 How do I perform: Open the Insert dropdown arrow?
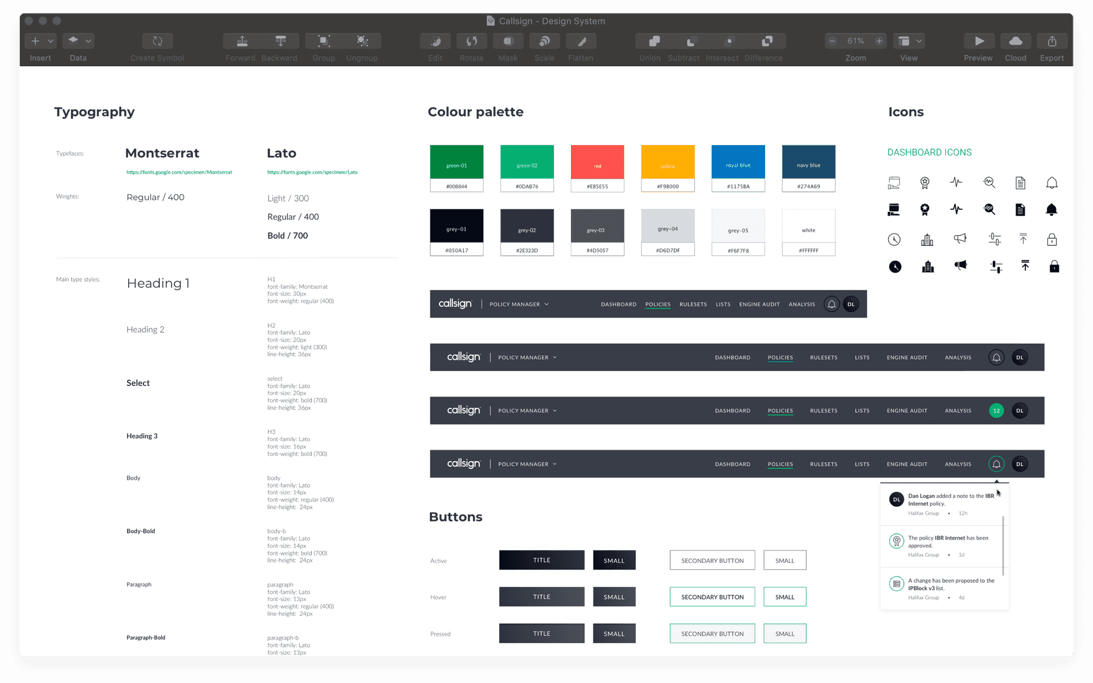pos(50,41)
